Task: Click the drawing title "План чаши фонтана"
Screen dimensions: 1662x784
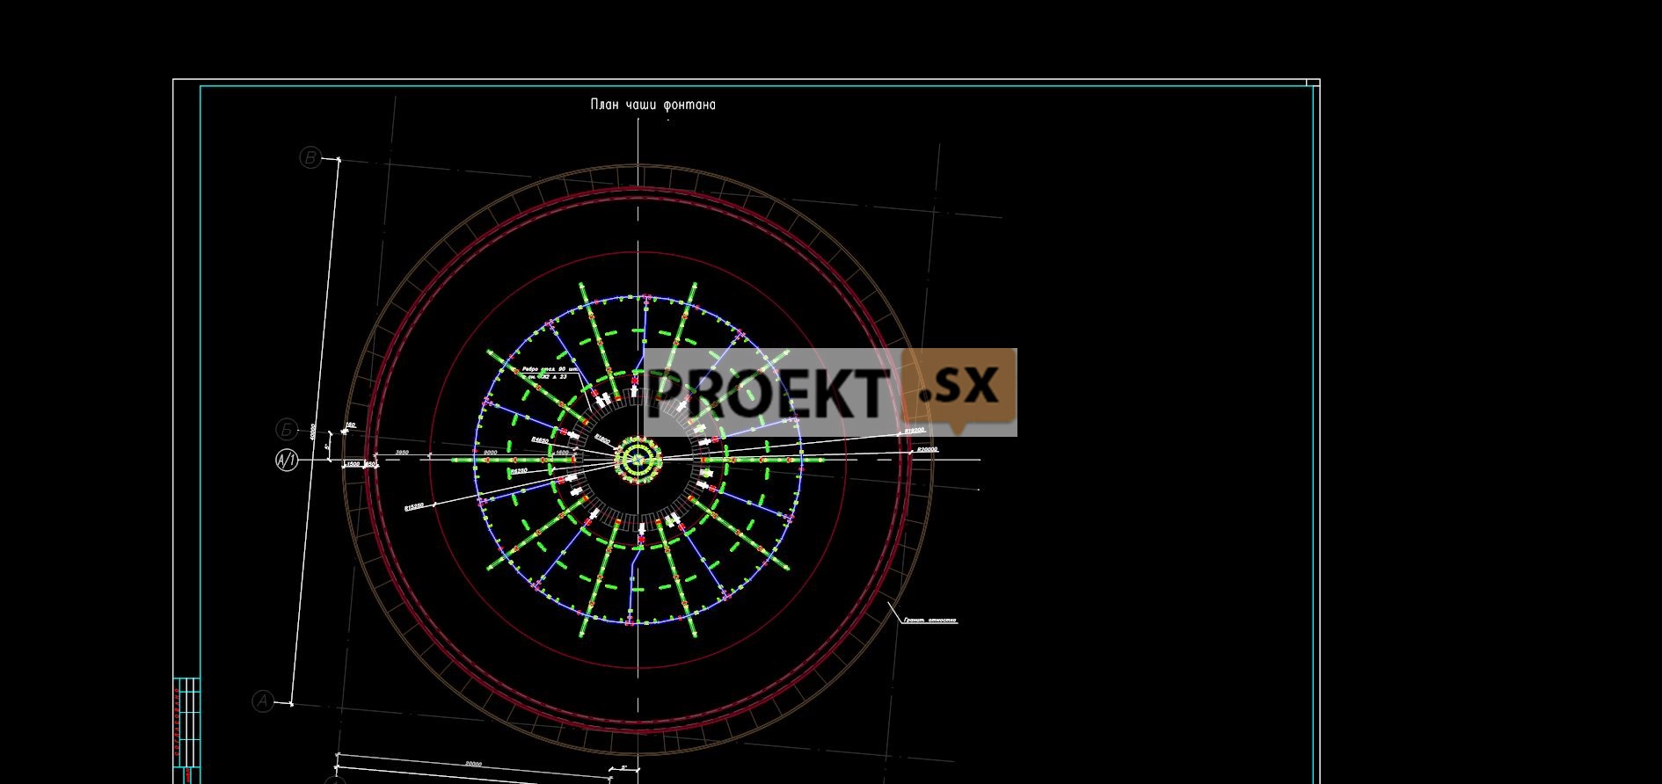Action: coord(652,105)
